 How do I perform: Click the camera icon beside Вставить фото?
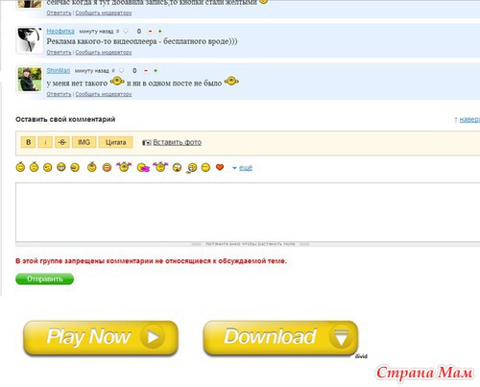(x=147, y=142)
